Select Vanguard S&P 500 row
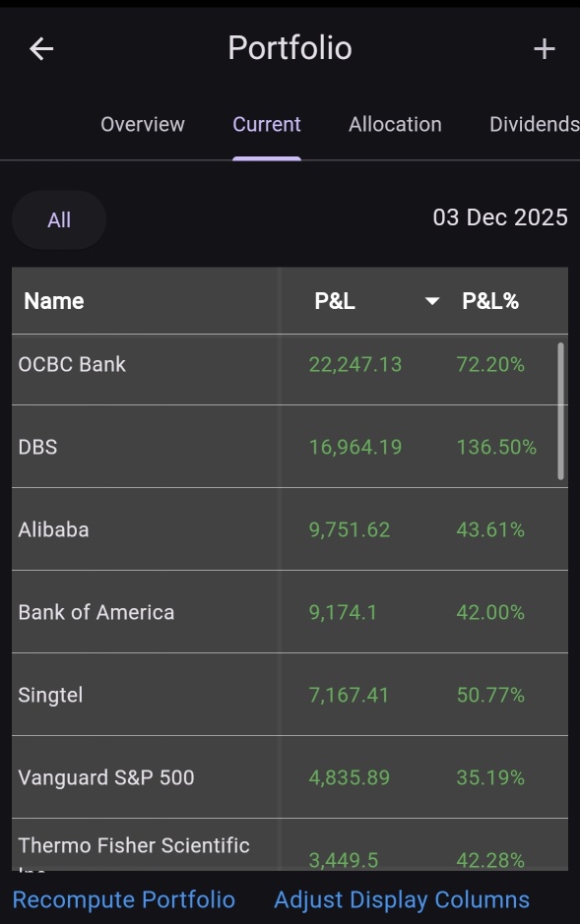580x924 pixels. pos(290,776)
